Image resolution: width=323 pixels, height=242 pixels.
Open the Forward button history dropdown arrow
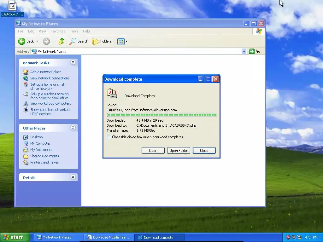[54, 41]
